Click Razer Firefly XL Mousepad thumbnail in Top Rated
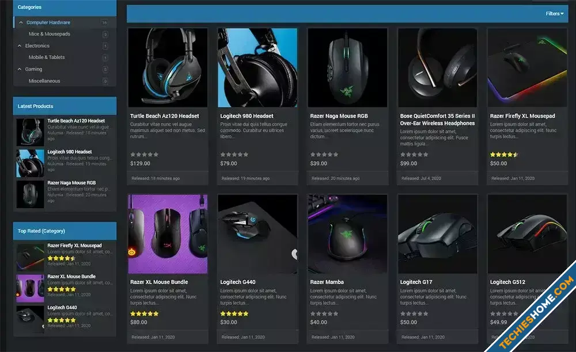Screen dimensions: 576x352 tap(30, 257)
